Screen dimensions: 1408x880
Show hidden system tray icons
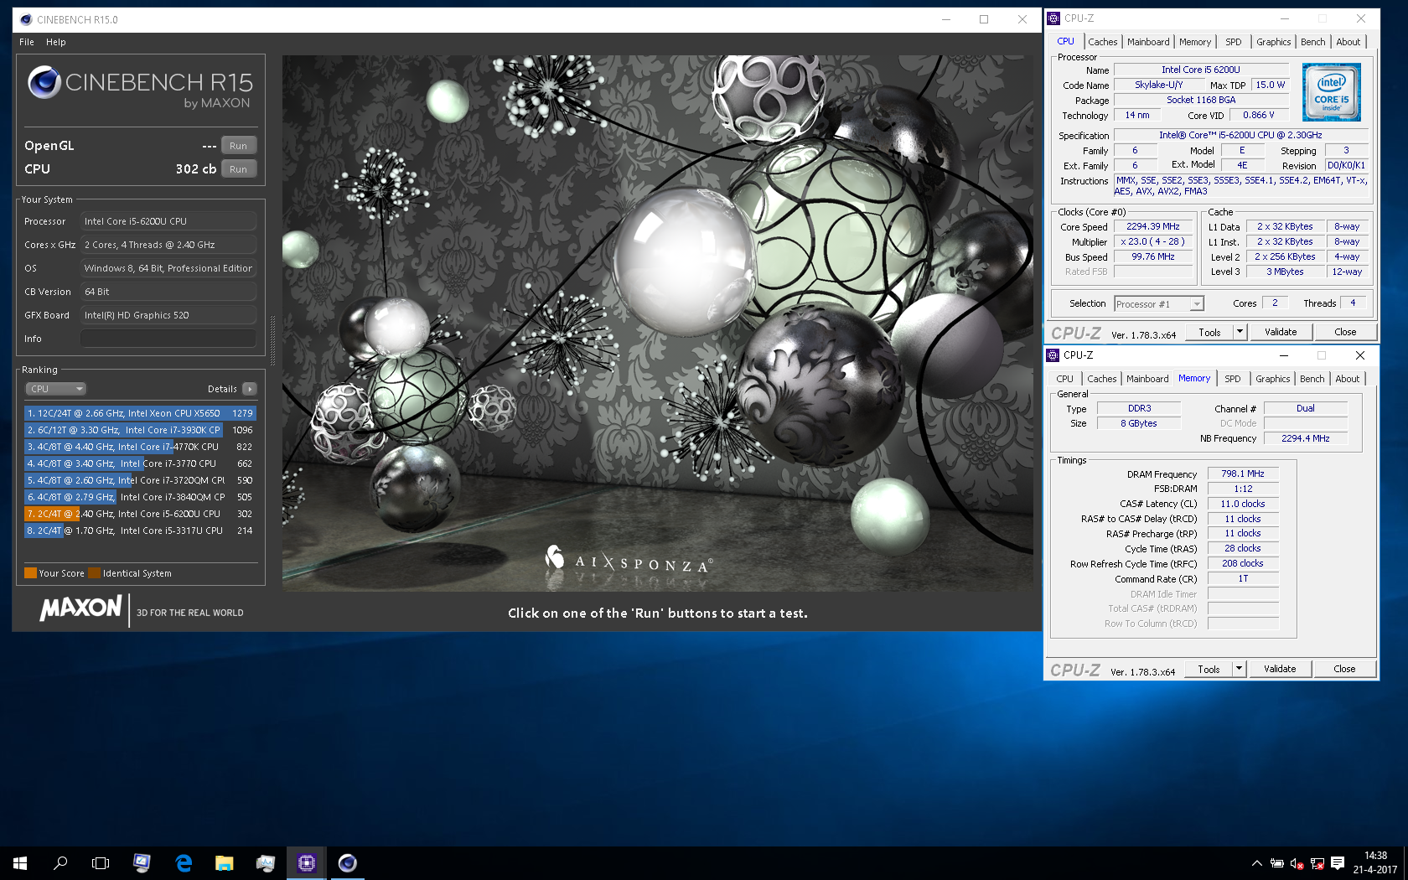click(1256, 863)
